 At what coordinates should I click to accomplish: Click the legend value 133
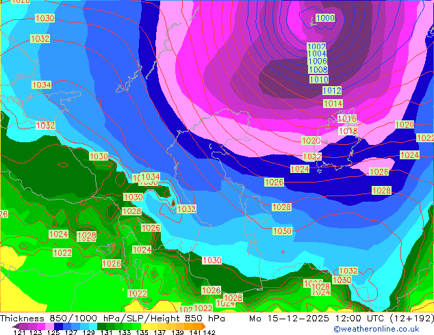point(125,332)
